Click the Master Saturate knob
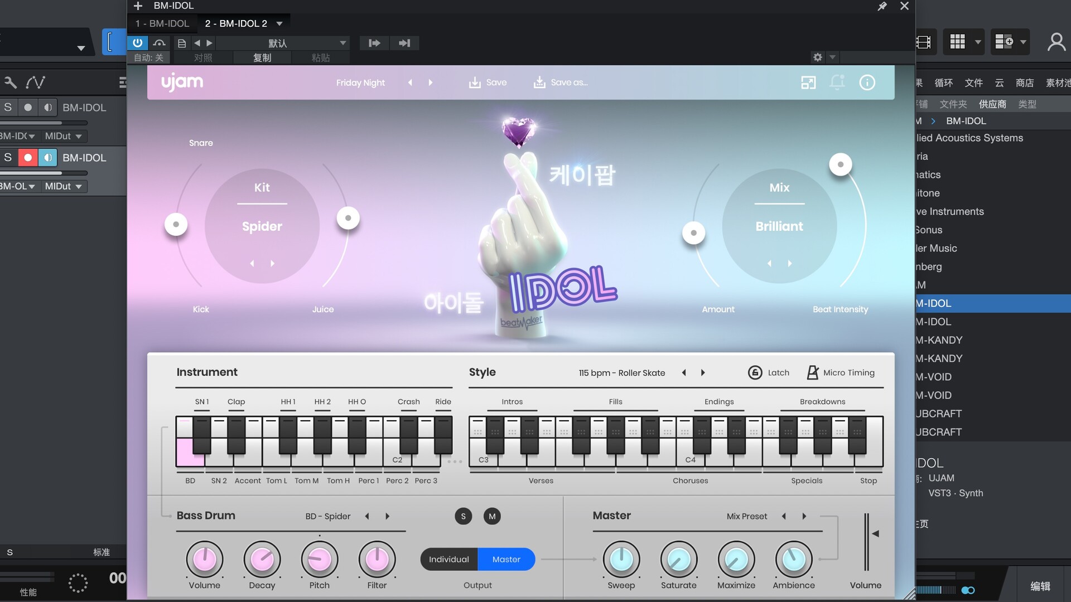The image size is (1071, 602). coord(679,559)
